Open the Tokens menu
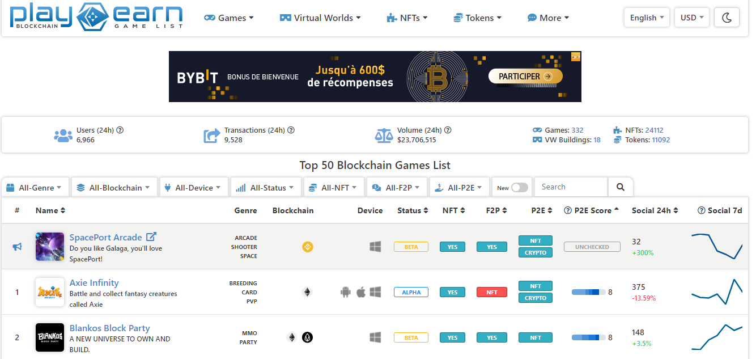Viewport: 756px width, 359px height. (477, 18)
